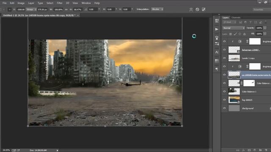Screen dimensions: 271x152
Task: Open the Window menu
Action: 86,3
